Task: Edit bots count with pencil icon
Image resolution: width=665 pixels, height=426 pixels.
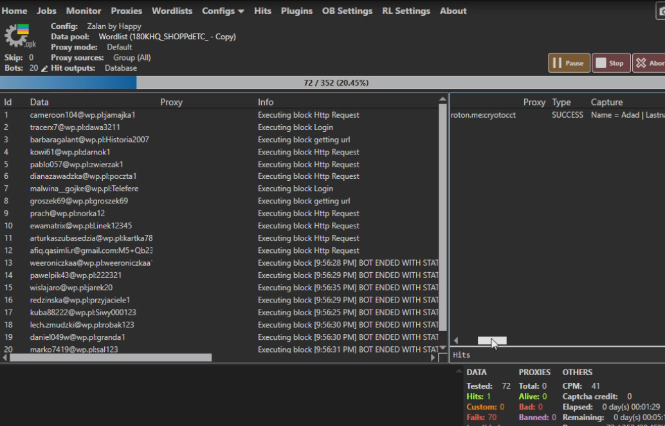Action: pyautogui.click(x=44, y=68)
